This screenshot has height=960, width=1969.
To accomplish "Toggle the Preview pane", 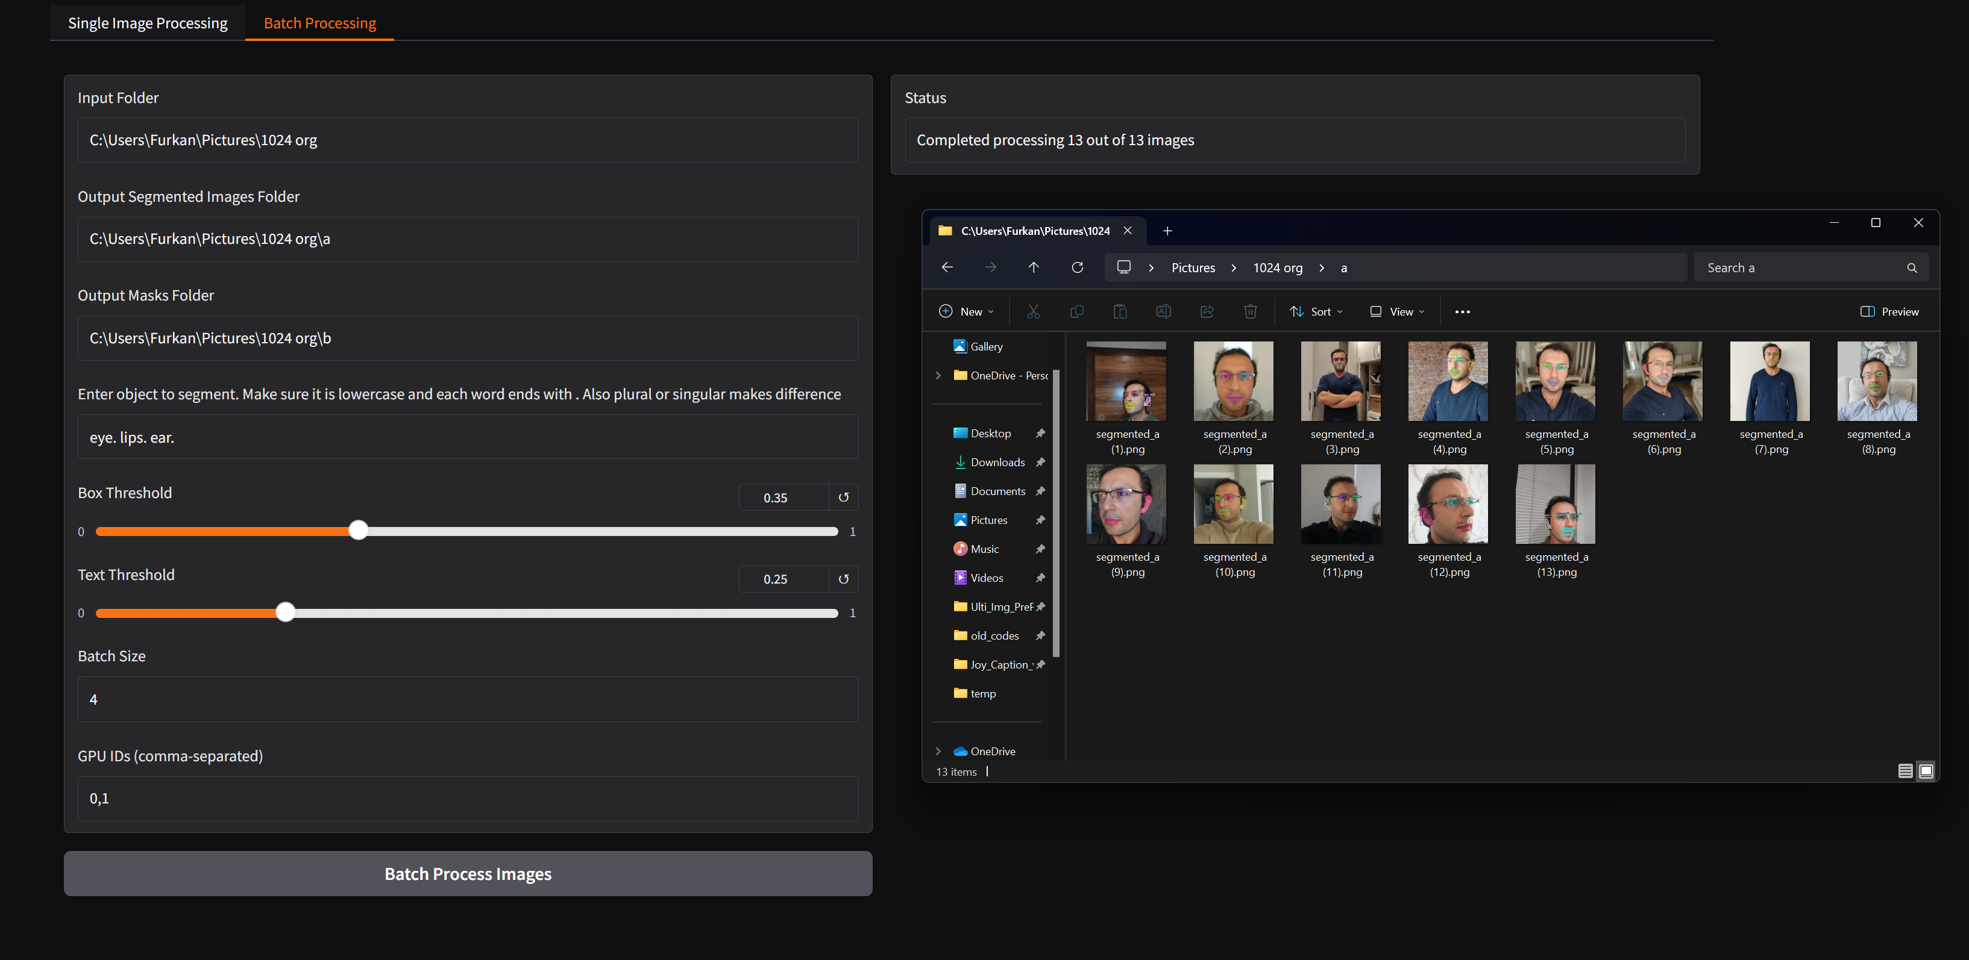I will click(x=1889, y=311).
